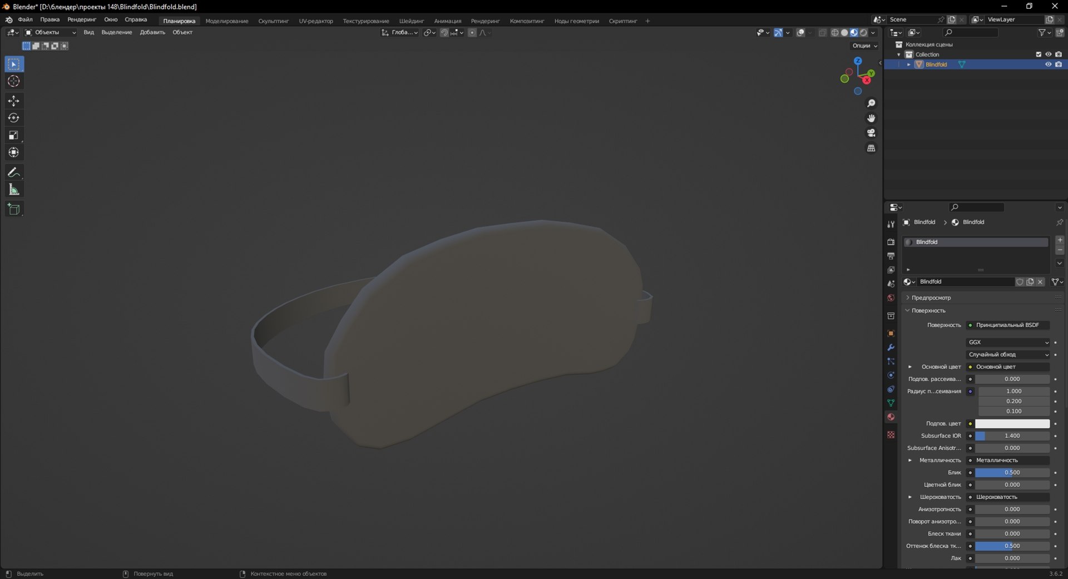
Task: Select the Measure tool
Action: coord(14,190)
